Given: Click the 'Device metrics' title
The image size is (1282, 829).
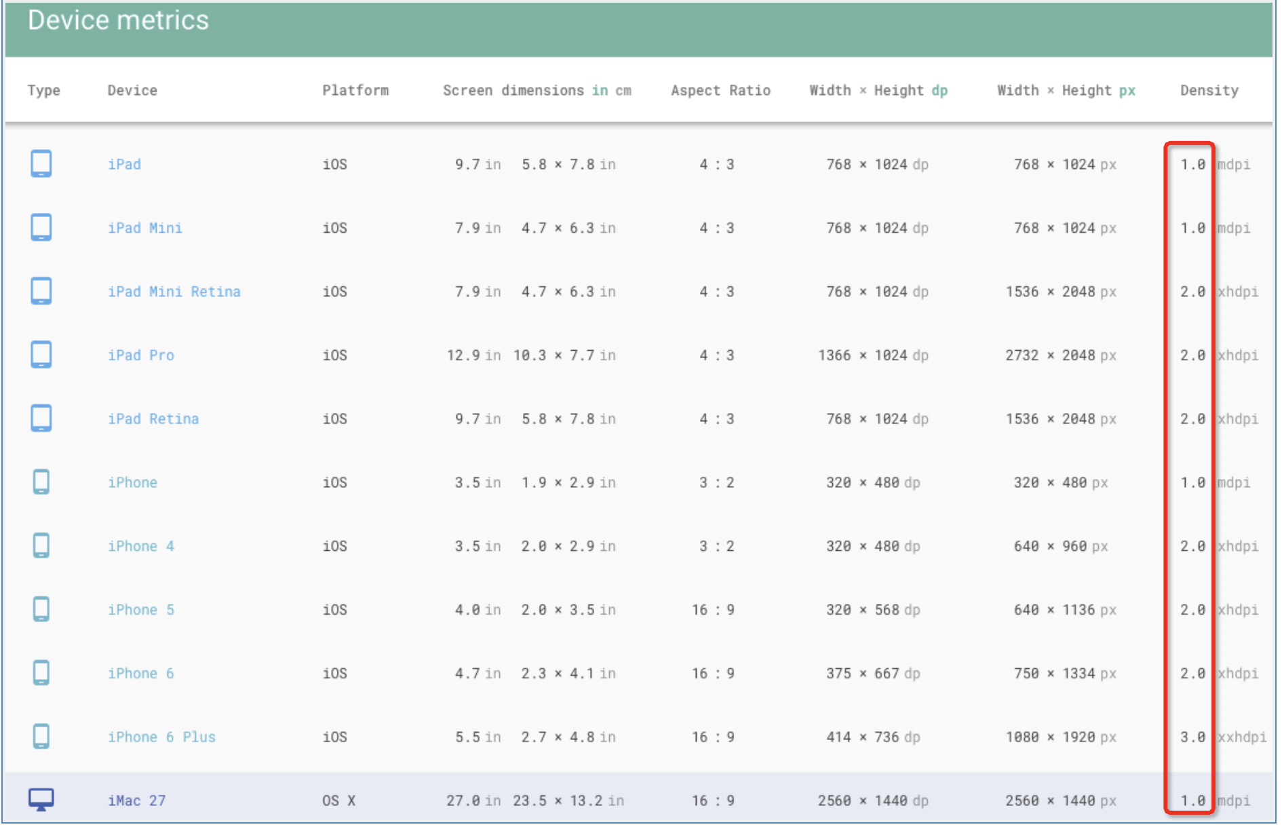Looking at the screenshot, I should 118,20.
